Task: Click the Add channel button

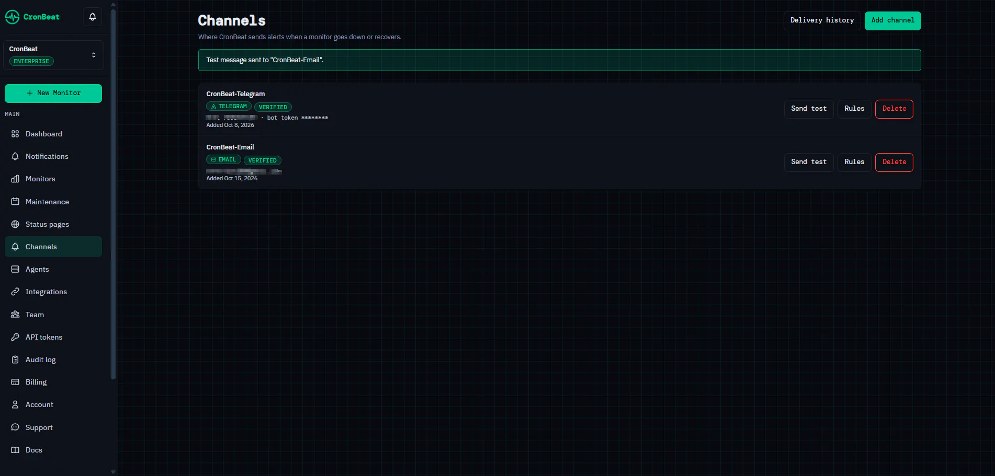Action: coord(892,20)
